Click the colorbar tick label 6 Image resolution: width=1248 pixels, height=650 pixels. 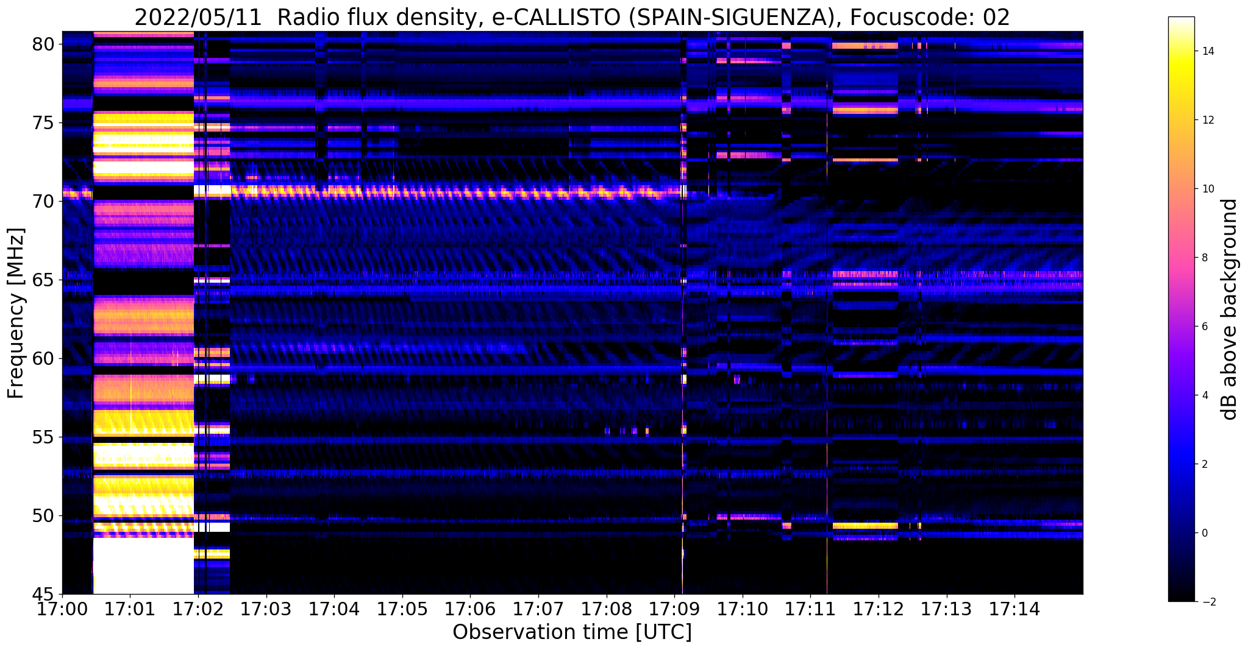point(1204,327)
